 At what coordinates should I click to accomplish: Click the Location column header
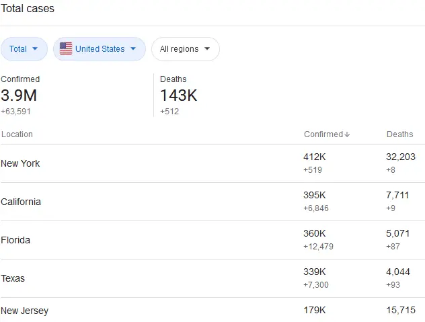pyautogui.click(x=17, y=134)
